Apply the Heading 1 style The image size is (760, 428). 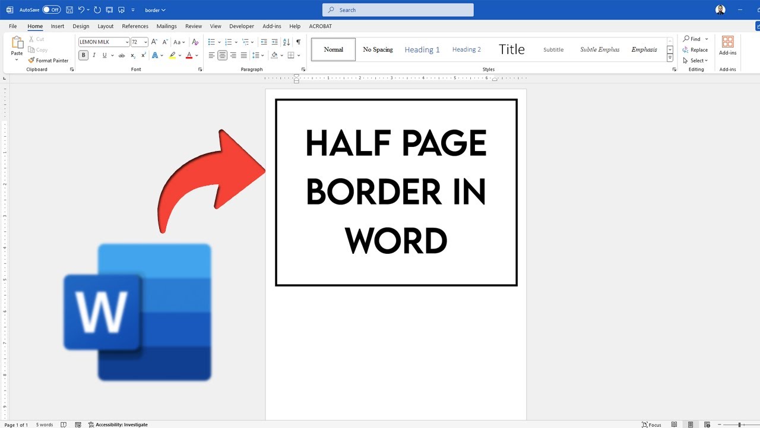(x=422, y=49)
